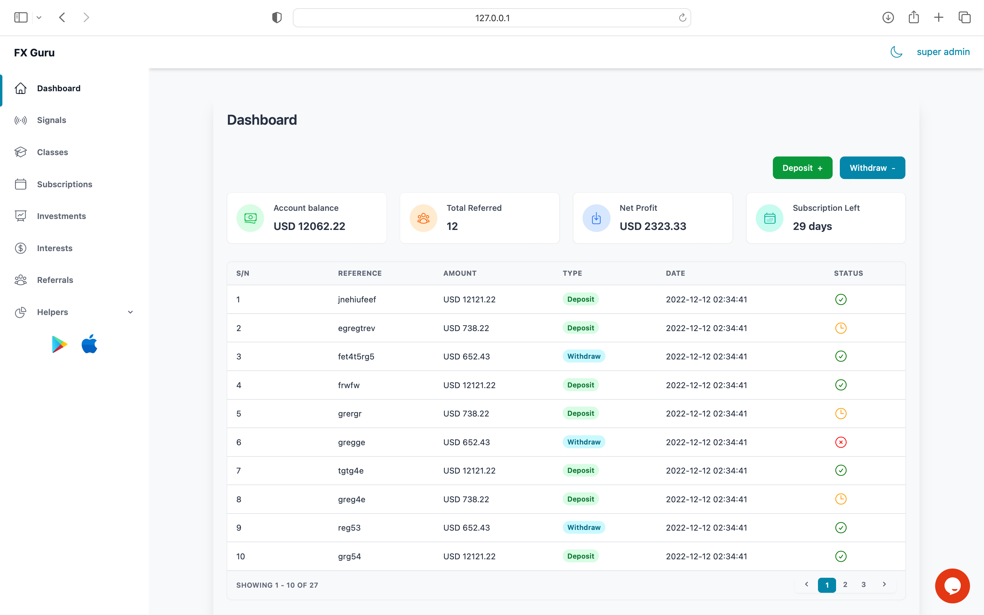Click the Account balance cash icon
984x615 pixels.
pyautogui.click(x=250, y=218)
